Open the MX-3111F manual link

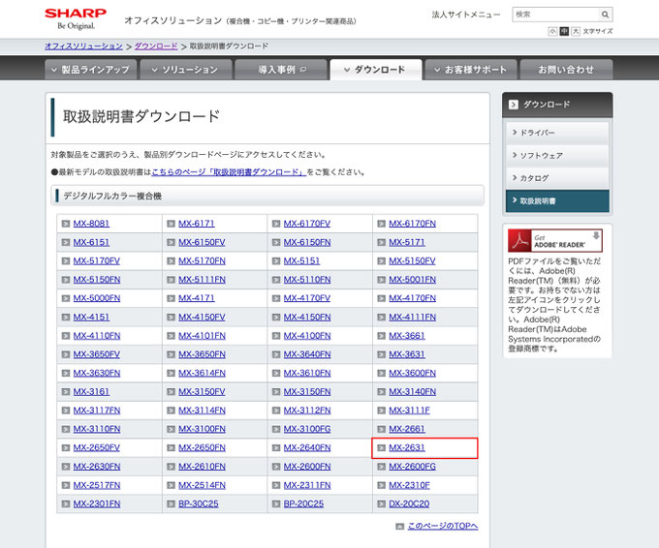click(x=409, y=411)
